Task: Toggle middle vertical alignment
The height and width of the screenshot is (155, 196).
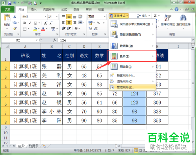Action: (69, 16)
